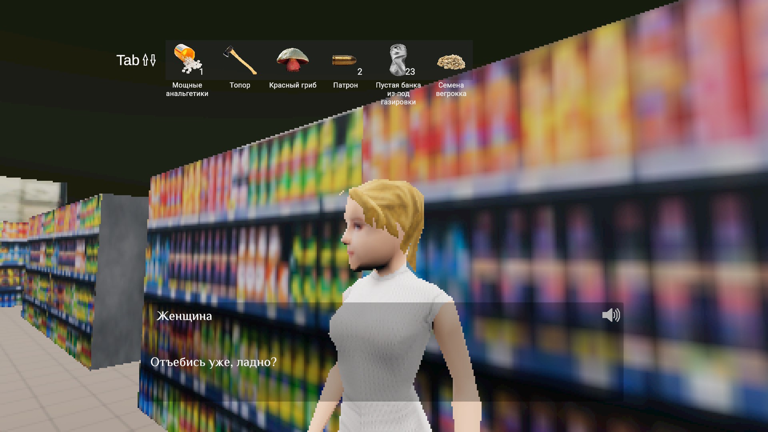Click the quantity 23 on the can
The image size is (768, 432).
410,72
